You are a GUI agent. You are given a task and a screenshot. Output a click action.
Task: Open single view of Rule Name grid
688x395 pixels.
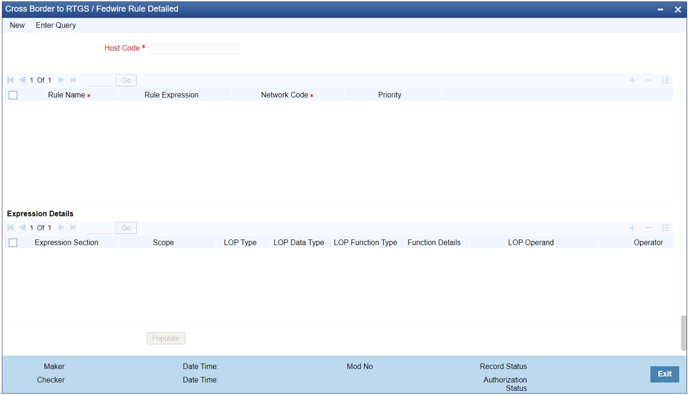point(665,80)
